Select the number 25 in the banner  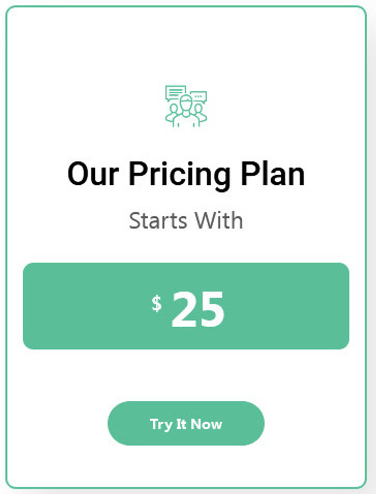click(198, 309)
